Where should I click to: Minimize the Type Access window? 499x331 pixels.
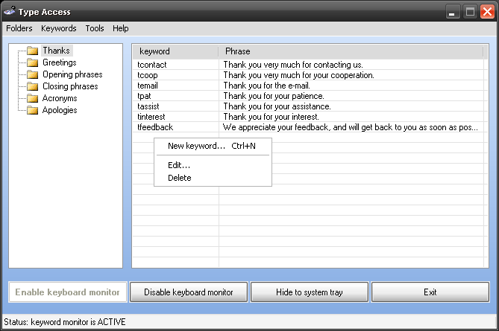[x=452, y=12]
